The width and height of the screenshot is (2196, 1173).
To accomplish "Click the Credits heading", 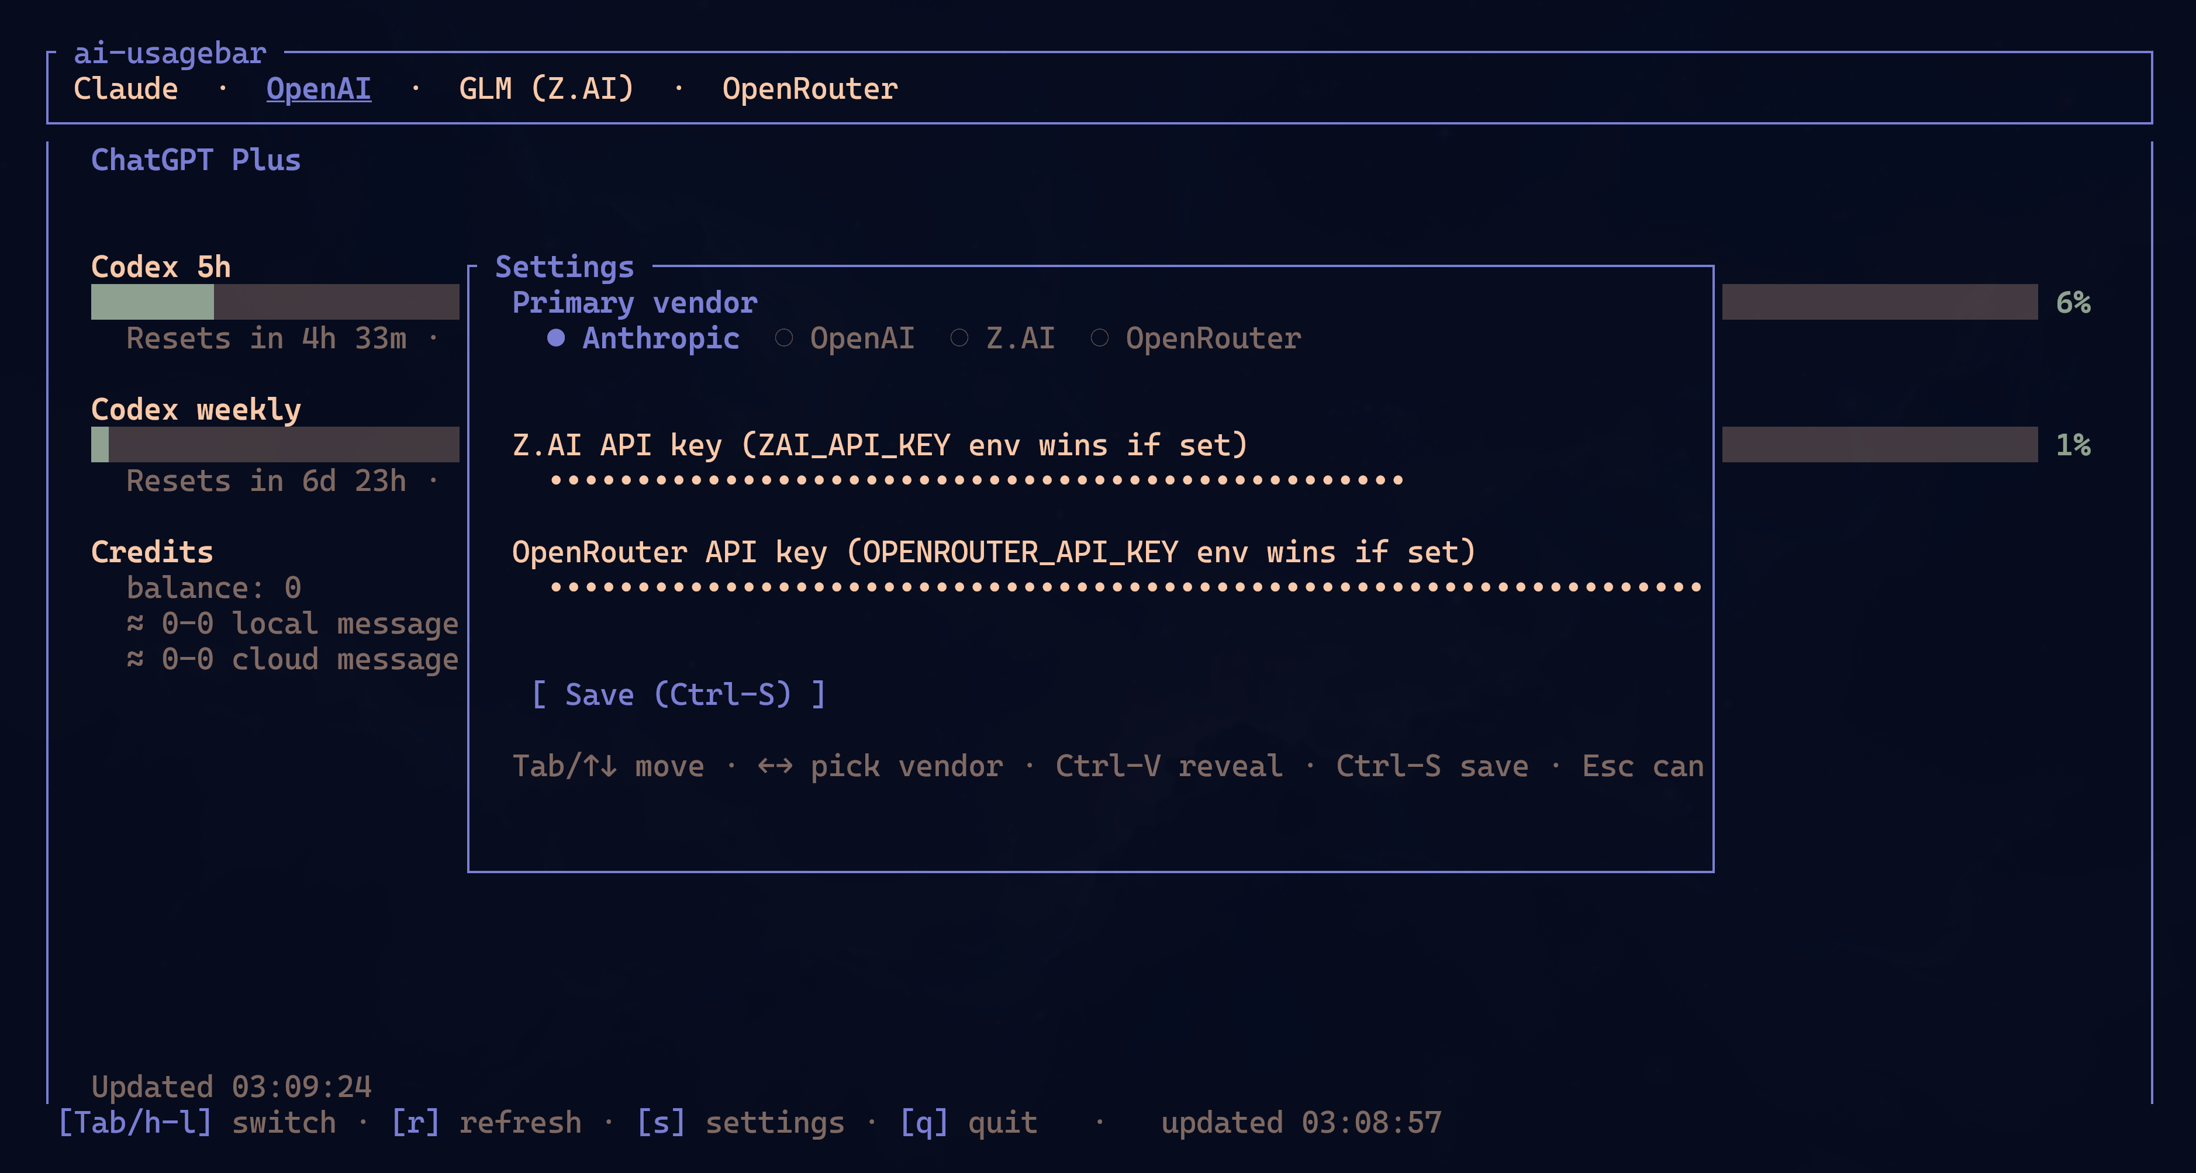I will pos(153,552).
